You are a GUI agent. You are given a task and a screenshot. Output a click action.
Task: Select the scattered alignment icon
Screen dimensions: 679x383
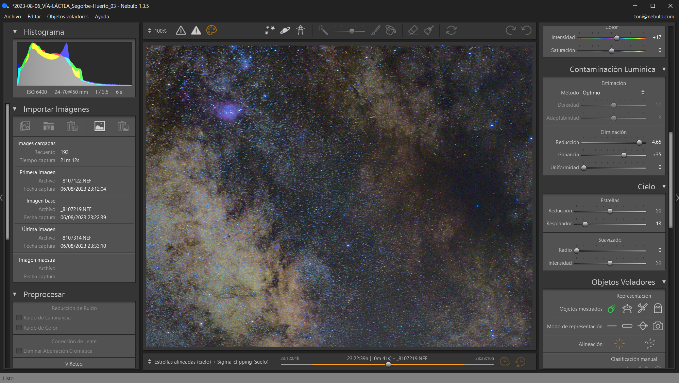(x=650, y=344)
